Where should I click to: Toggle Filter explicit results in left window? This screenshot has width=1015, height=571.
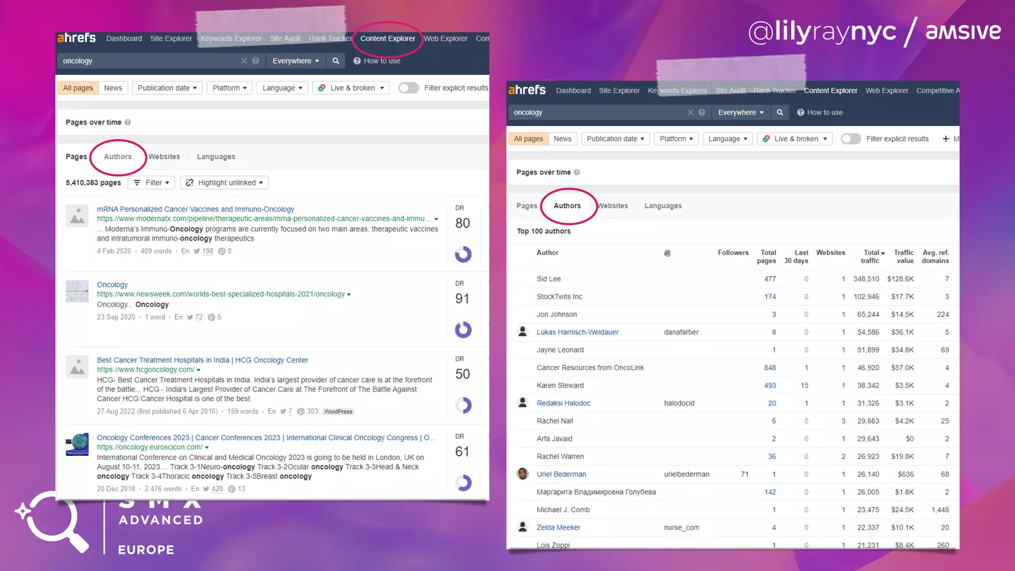click(408, 88)
